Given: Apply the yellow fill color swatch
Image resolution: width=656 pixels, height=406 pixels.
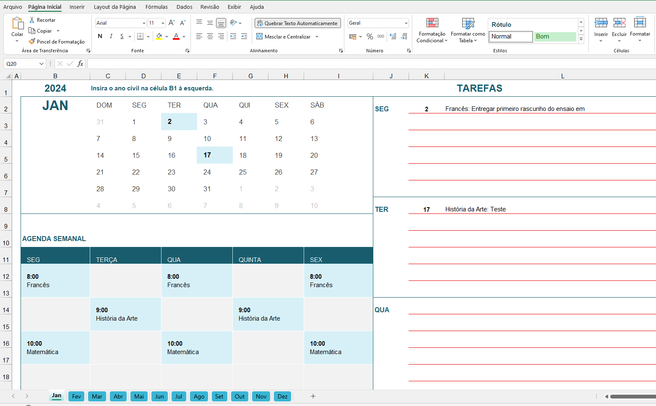Looking at the screenshot, I should coord(159,36).
